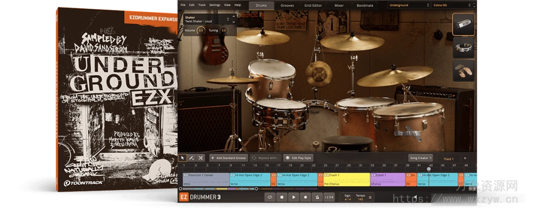Click the left crash cymbal
This screenshot has width=534, height=217.
coord(263,37)
